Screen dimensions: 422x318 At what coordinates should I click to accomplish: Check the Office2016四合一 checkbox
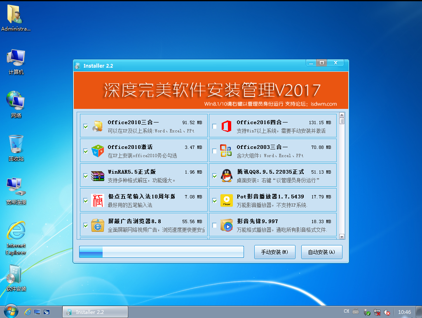[214, 126]
